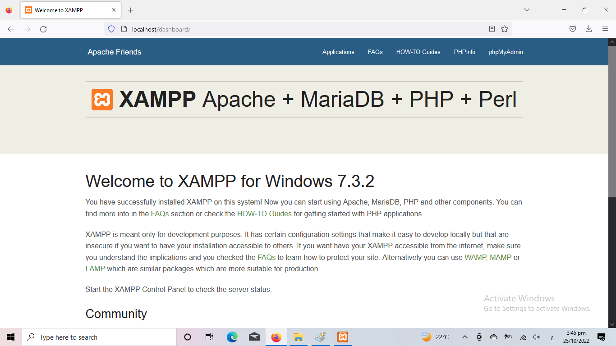Follow the LAMP link in text
Screen dimensions: 616x346
[x=95, y=269]
